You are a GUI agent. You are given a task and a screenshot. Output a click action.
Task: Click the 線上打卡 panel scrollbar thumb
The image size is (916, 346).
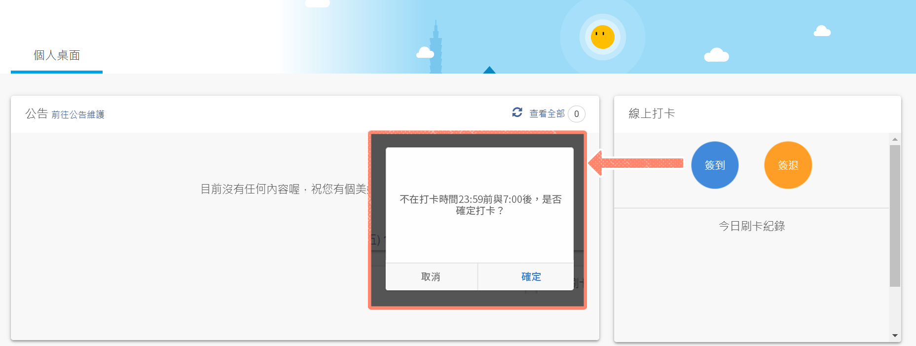tap(895, 215)
